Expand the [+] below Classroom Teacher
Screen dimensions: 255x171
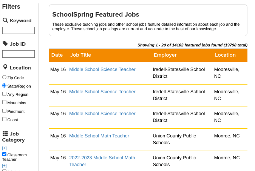(5, 165)
